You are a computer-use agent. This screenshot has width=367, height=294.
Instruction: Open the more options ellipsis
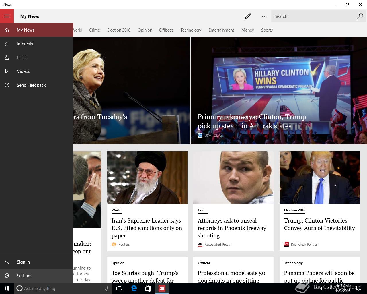[x=264, y=16]
